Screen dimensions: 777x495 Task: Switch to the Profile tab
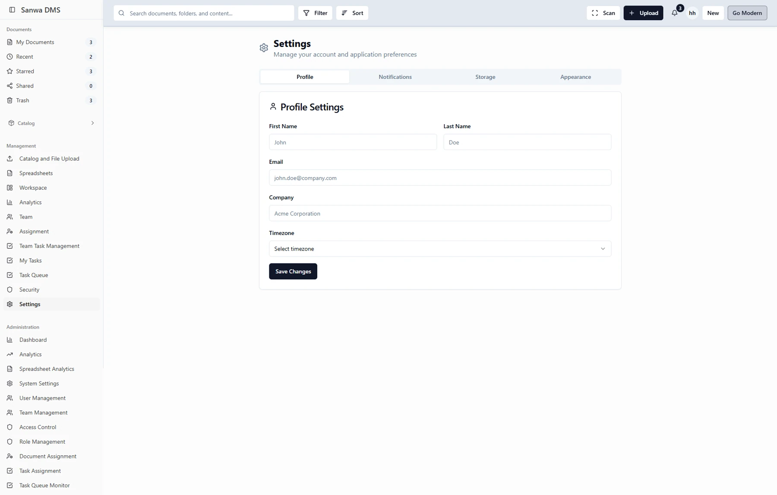coord(305,77)
